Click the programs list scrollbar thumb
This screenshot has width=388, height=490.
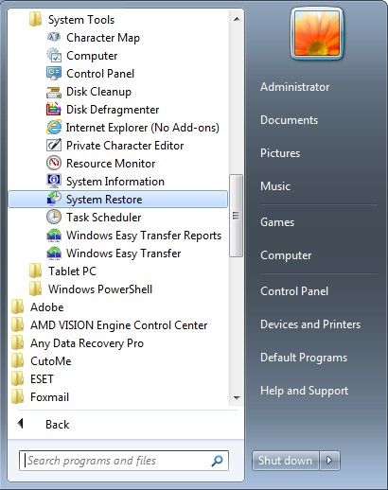click(x=236, y=216)
